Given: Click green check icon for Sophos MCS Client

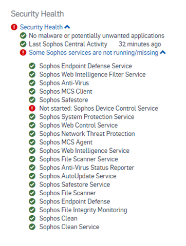Looking at the screenshot, I should coord(32,91).
